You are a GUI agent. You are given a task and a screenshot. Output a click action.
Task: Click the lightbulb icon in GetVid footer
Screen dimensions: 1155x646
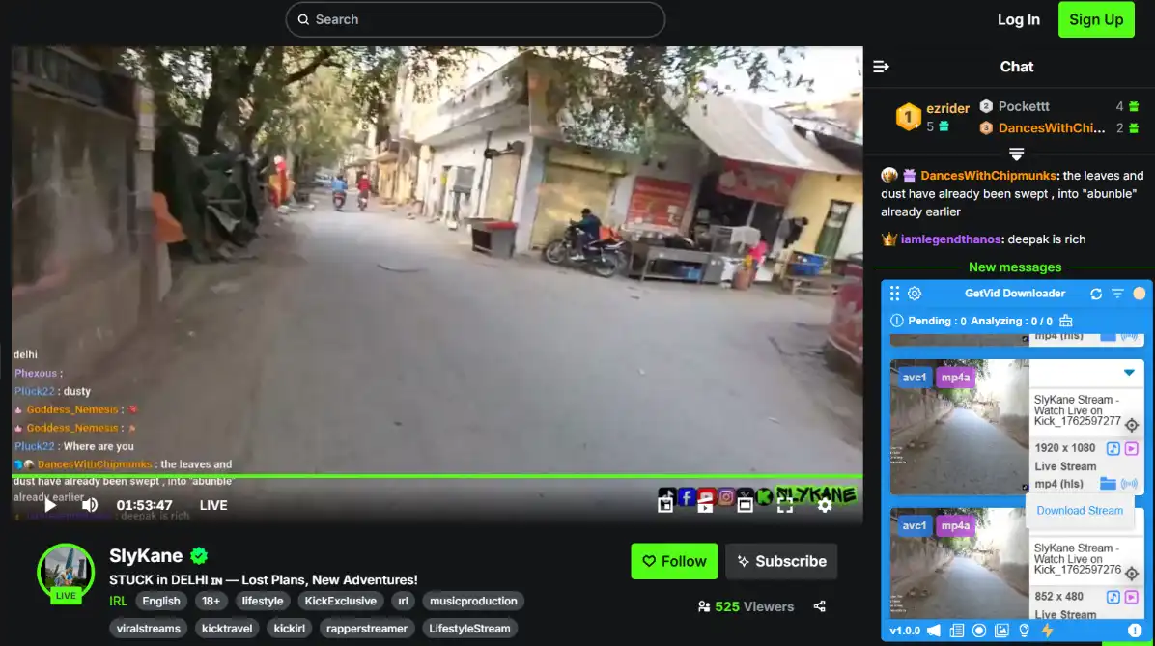(x=1024, y=631)
